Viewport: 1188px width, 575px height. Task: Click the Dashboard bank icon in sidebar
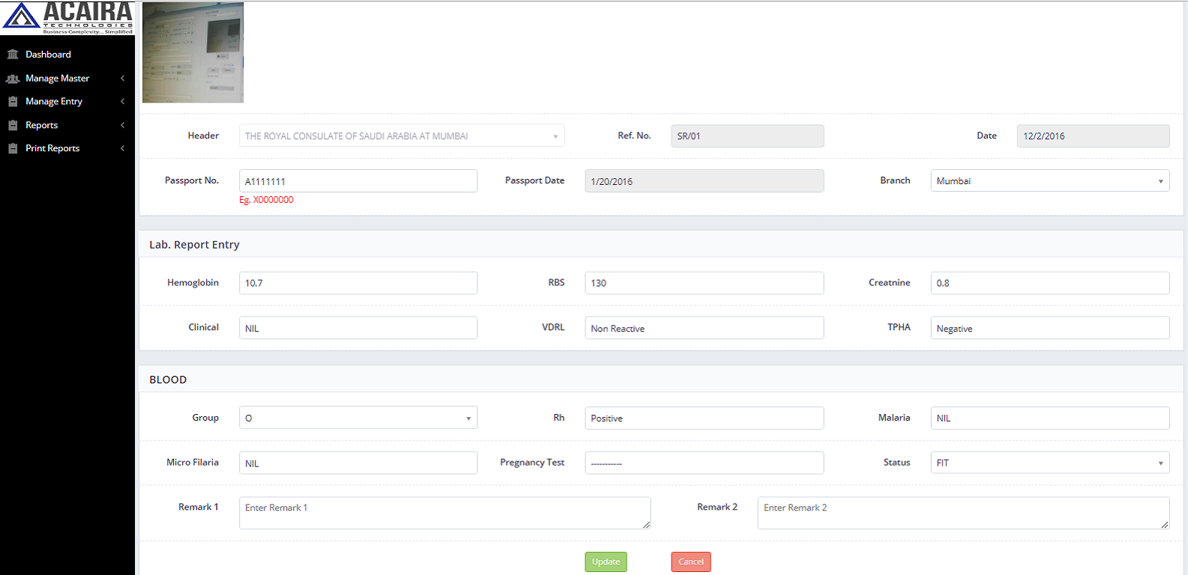click(13, 55)
